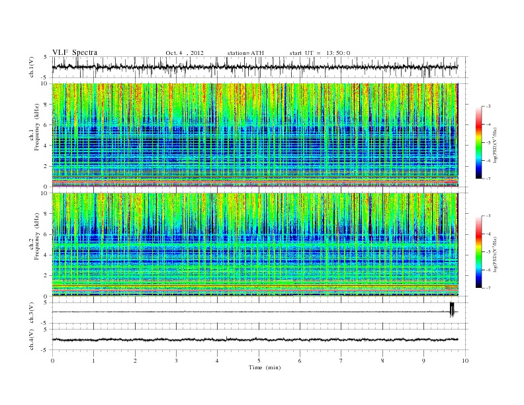Click the "-7" label on ch.2 color bar
Viewport: 524px width, 405px height.
point(488,288)
